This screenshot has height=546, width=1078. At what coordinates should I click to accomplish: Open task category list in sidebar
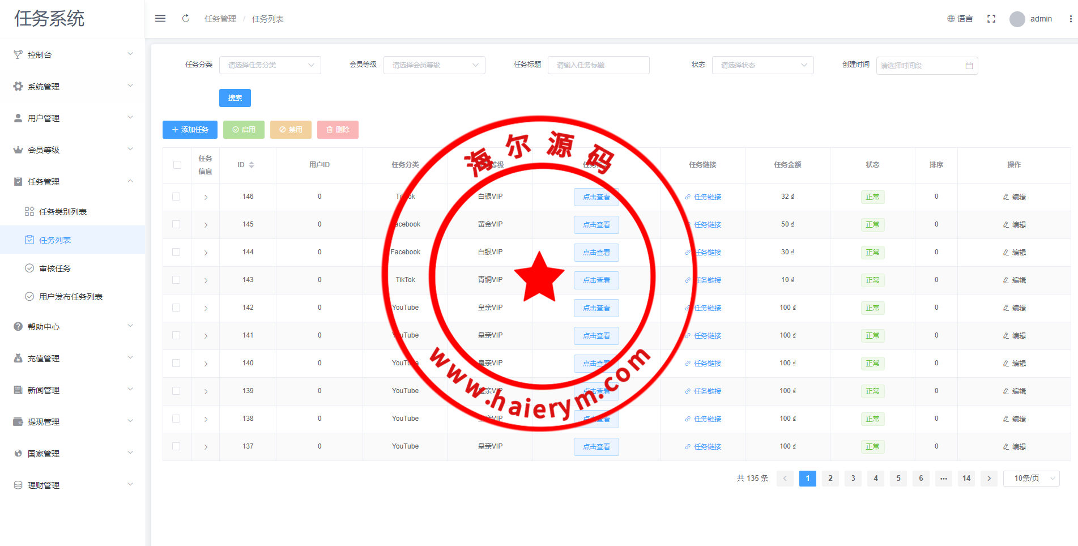[x=63, y=212]
